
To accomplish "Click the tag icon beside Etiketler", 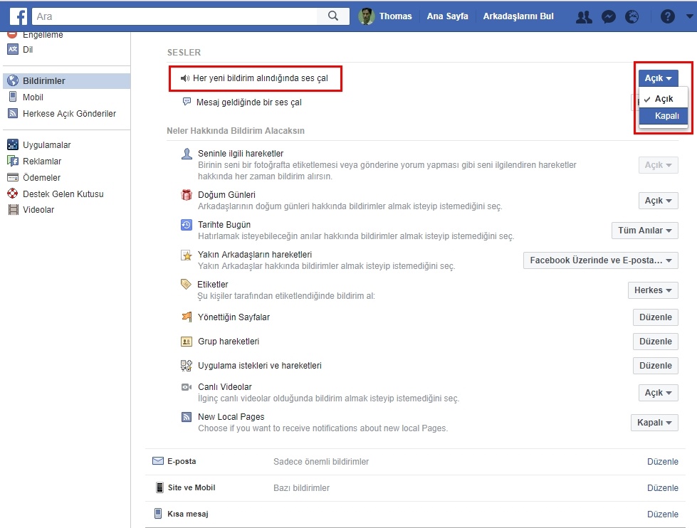I will click(x=186, y=285).
